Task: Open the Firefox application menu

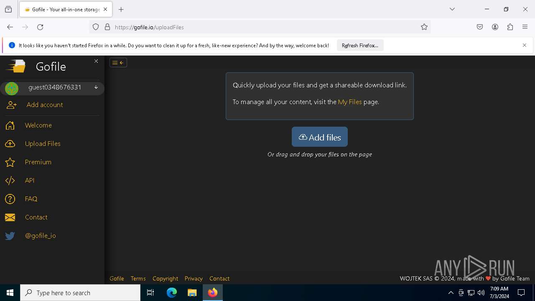Action: pyautogui.click(x=525, y=27)
